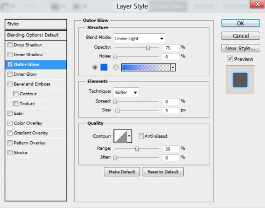
Task: Click the blue-to-transparent gradient bar
Action: pyautogui.click(x=146, y=67)
